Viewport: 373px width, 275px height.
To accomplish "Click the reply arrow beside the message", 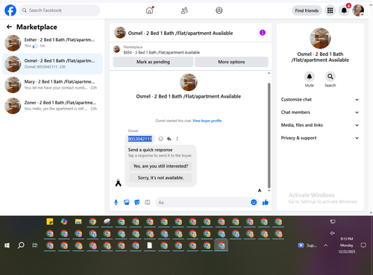I will (x=169, y=139).
